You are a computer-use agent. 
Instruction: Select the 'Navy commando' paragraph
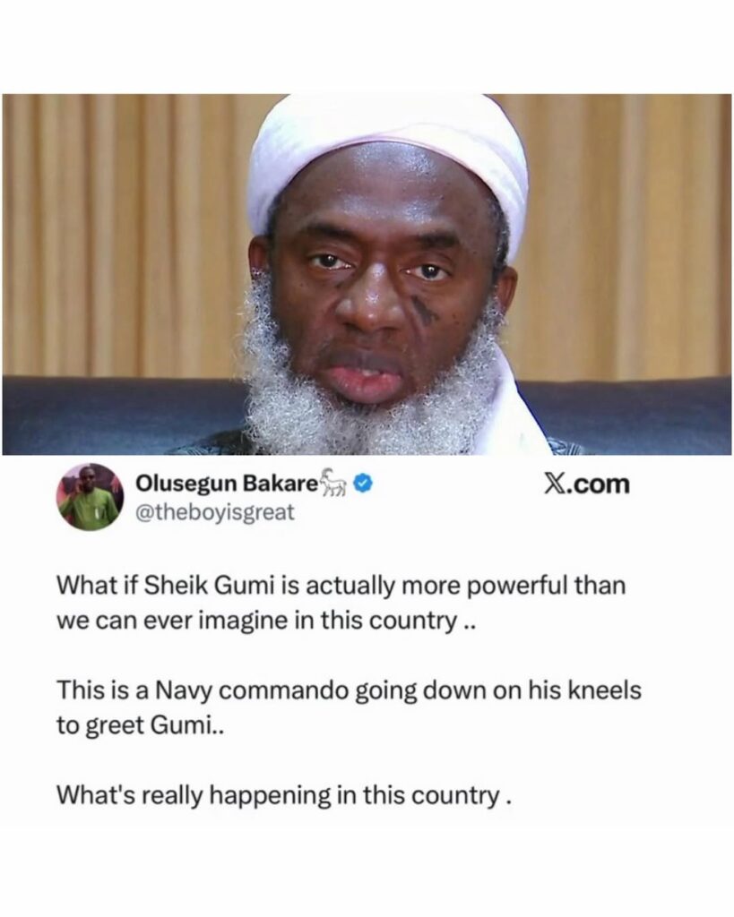coord(349,707)
